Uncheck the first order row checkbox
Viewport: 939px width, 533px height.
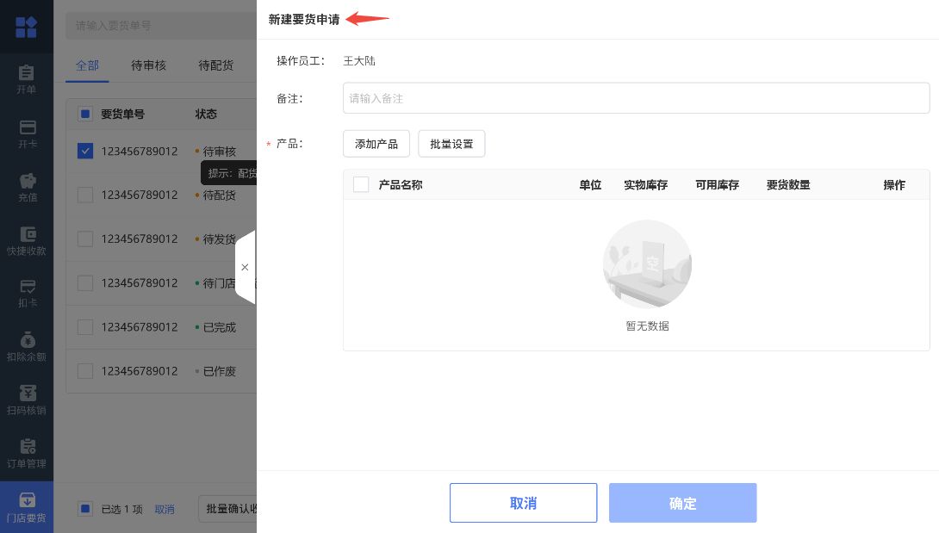click(85, 151)
